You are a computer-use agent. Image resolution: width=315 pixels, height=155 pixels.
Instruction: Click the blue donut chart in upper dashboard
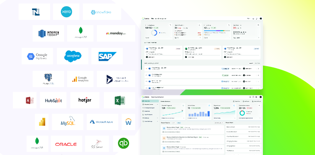tap(154, 33)
